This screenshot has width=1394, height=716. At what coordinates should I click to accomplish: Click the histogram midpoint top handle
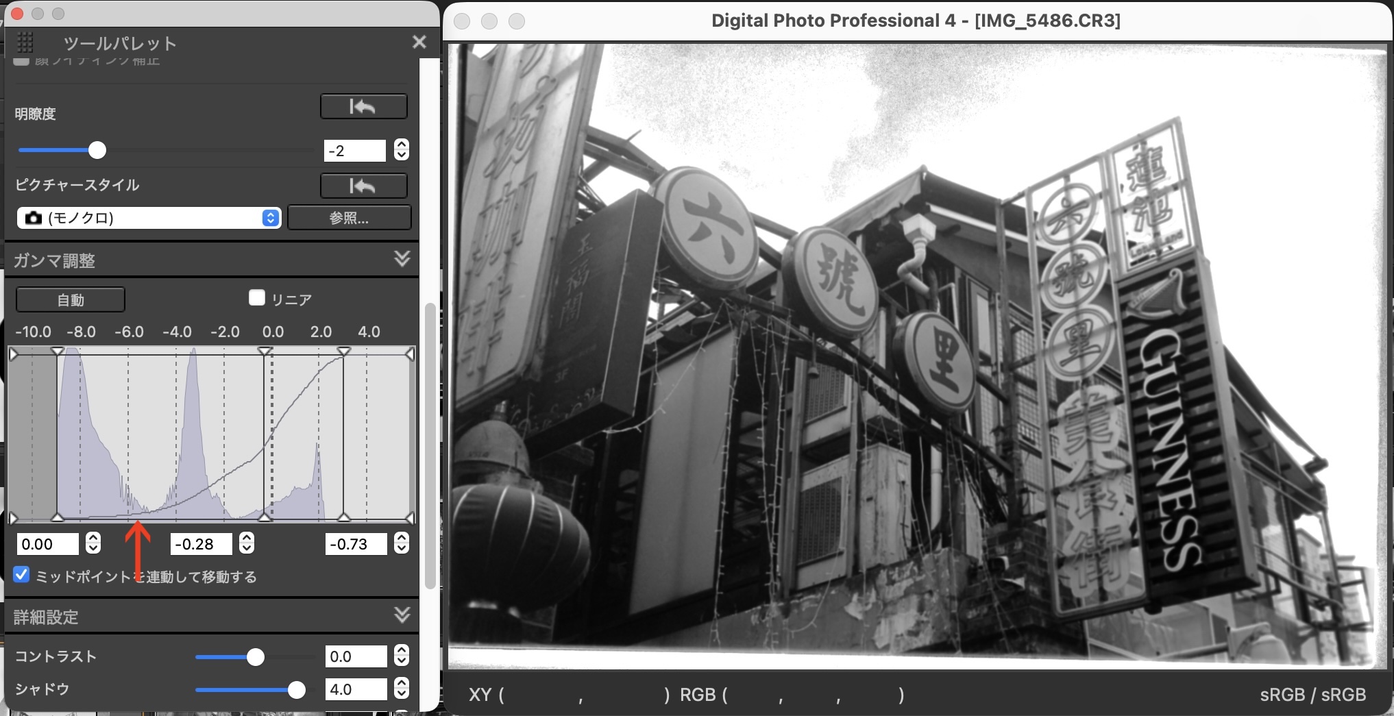[265, 351]
